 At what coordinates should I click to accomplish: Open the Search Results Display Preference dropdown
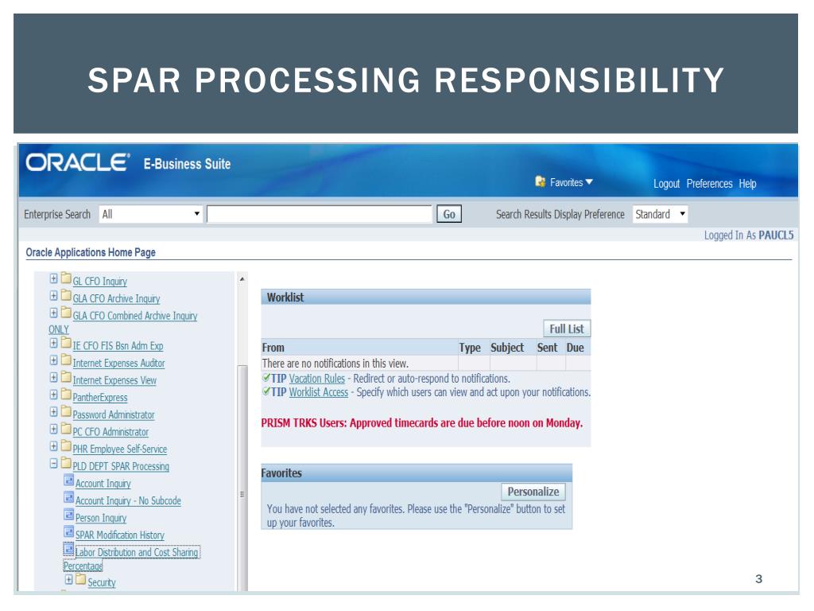660,214
